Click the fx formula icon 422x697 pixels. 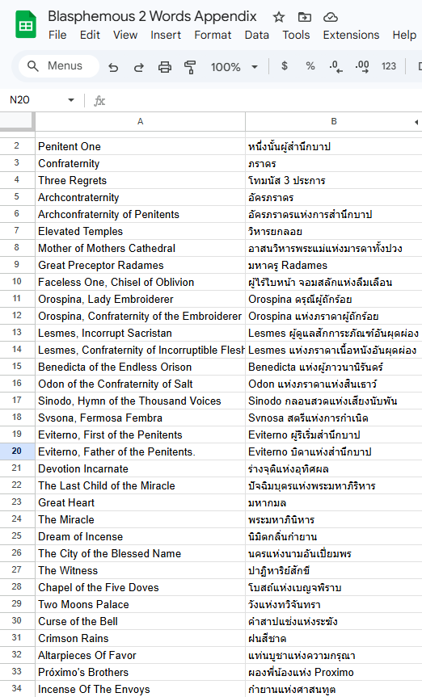(99, 100)
